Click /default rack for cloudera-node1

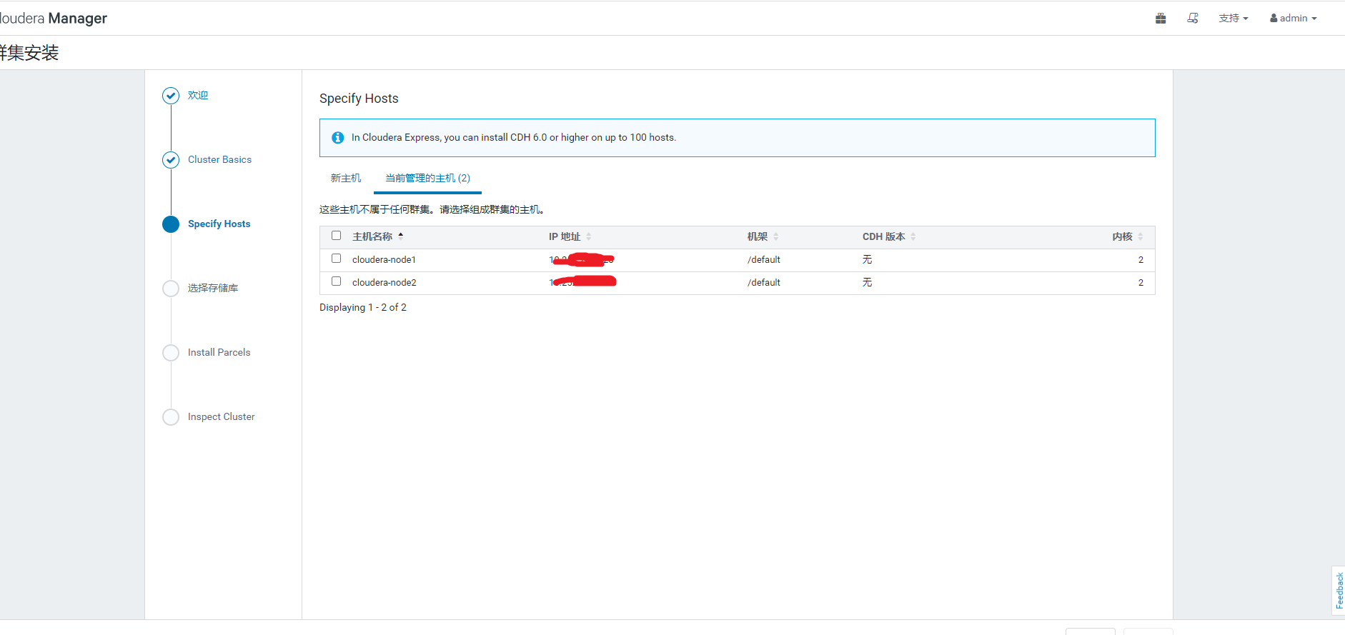pyautogui.click(x=763, y=260)
